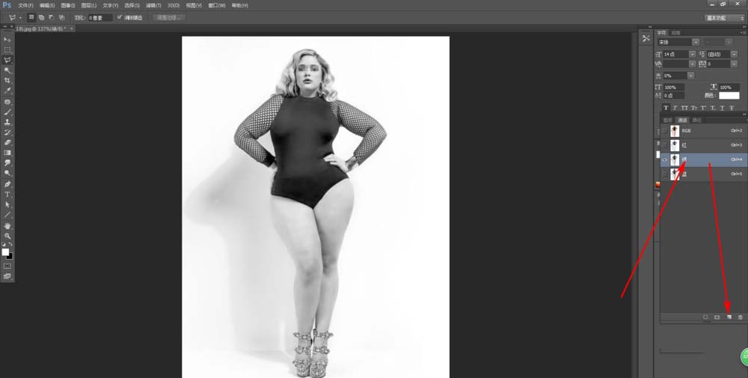Choose Subtract from Selection mode
Viewport: 748px width, 378px height.
(52, 17)
